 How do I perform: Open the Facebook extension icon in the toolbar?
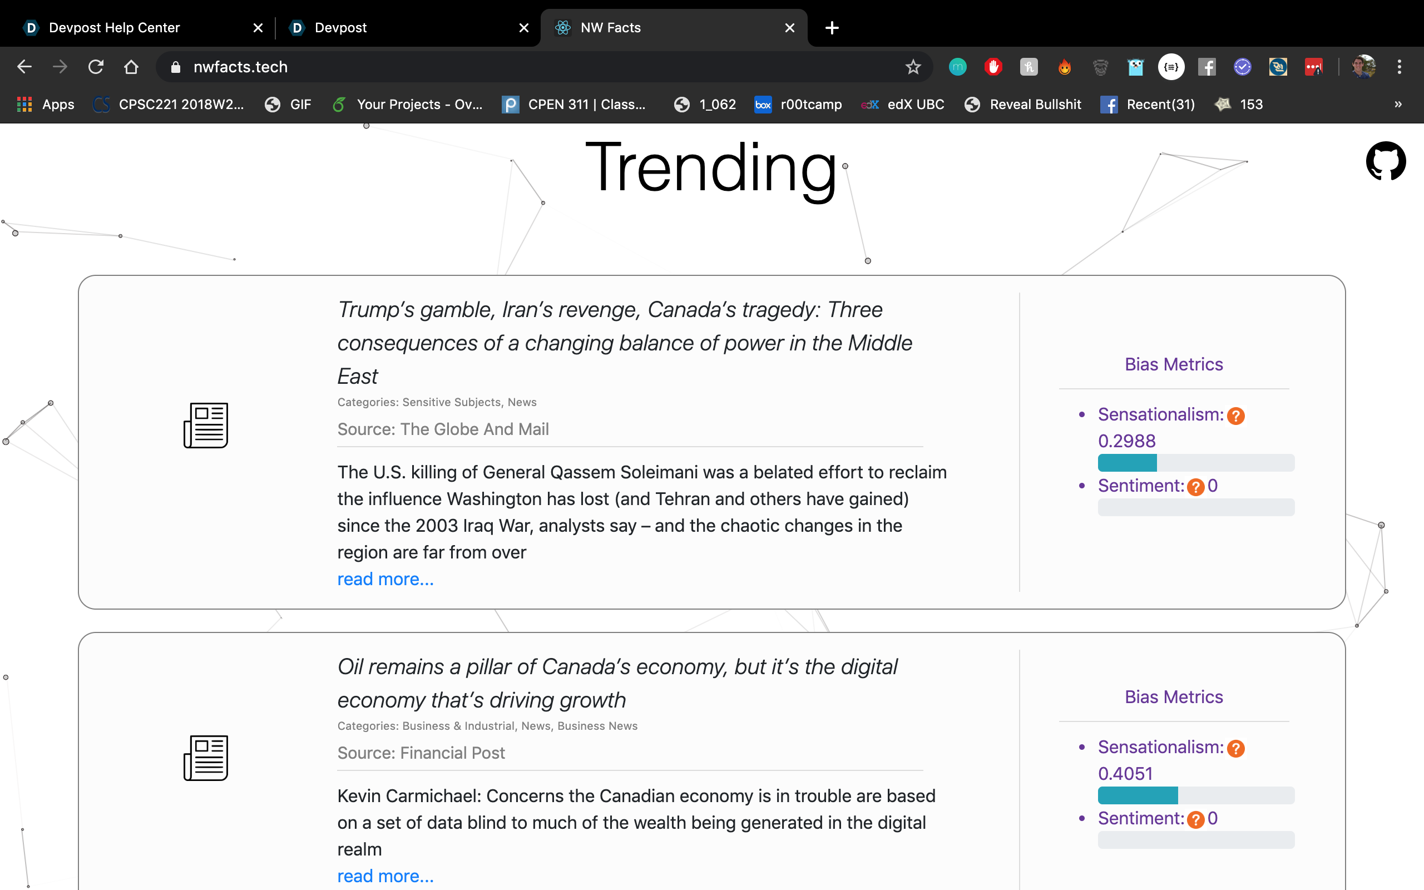pos(1207,67)
